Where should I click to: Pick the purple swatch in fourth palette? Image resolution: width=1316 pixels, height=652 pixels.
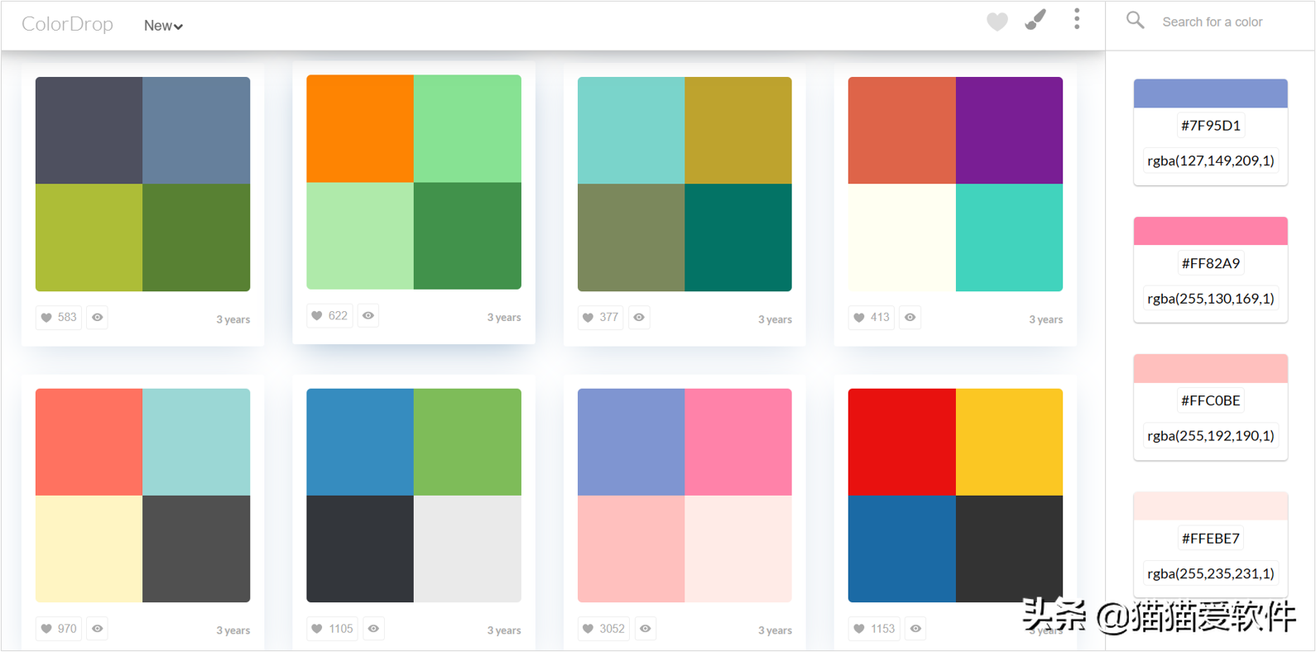(x=1009, y=130)
